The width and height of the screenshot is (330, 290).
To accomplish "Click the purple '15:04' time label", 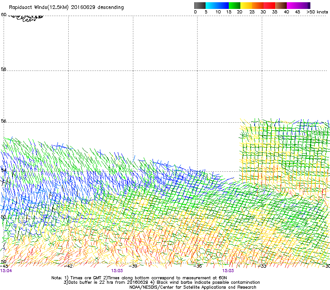I will click(x=6, y=271).
